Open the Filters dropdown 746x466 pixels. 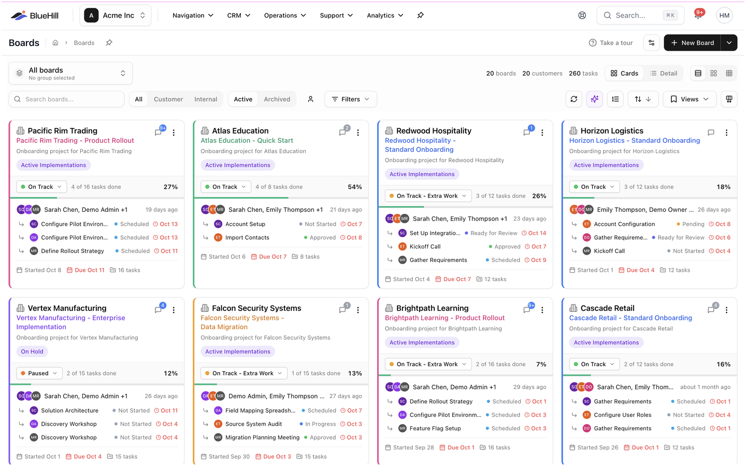[x=351, y=99]
